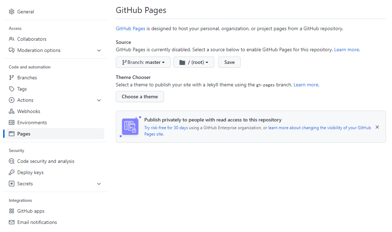Open GitHub apps integrations
This screenshot has height=232, width=392.
pos(55,211)
